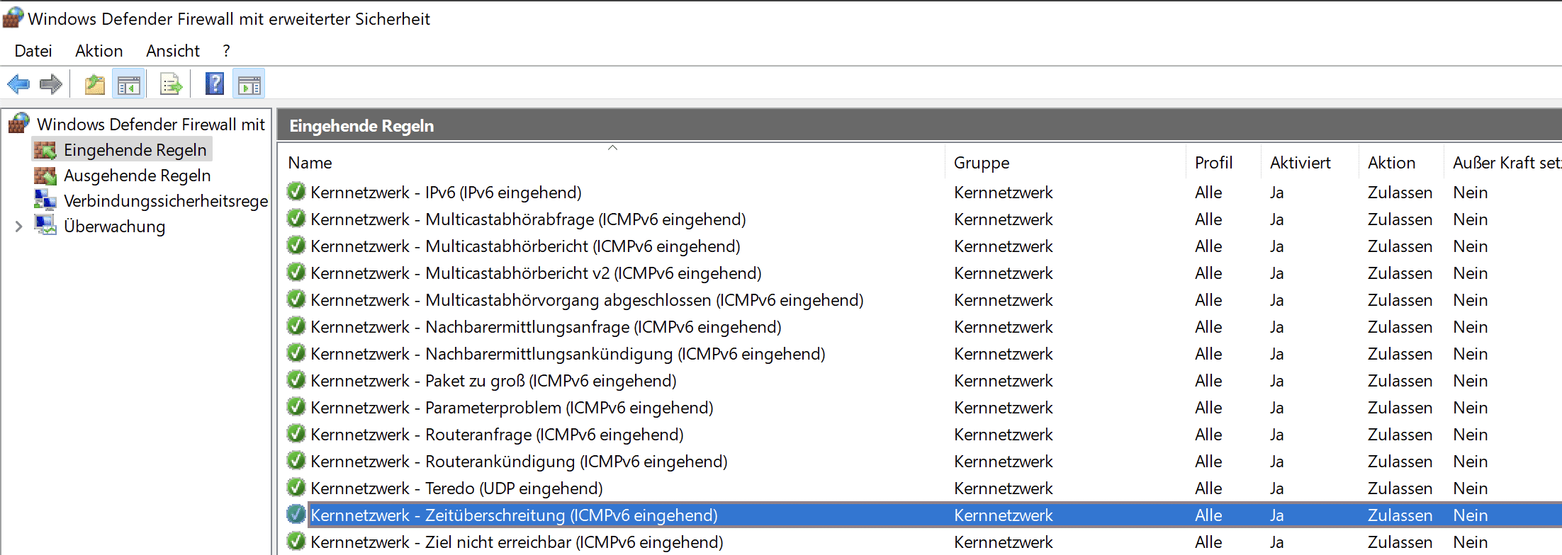Open the Datei menu
This screenshot has height=555, width=1562.
point(33,51)
